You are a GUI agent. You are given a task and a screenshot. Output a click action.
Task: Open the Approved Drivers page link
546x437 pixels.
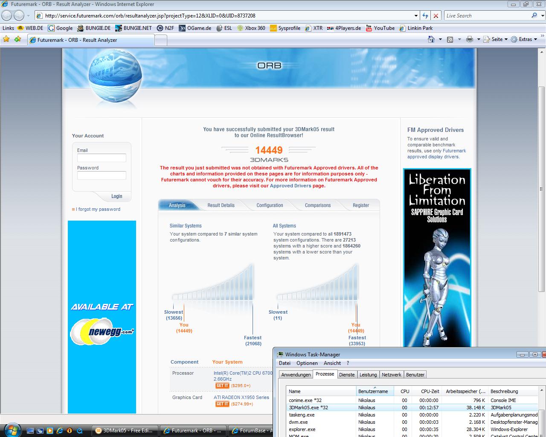291,186
